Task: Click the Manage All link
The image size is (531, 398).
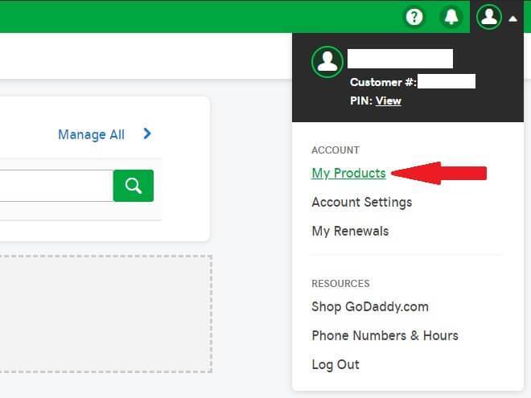Action: tap(91, 134)
